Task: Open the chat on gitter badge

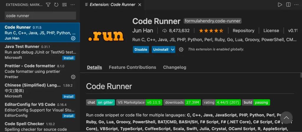Action: coord(101,102)
